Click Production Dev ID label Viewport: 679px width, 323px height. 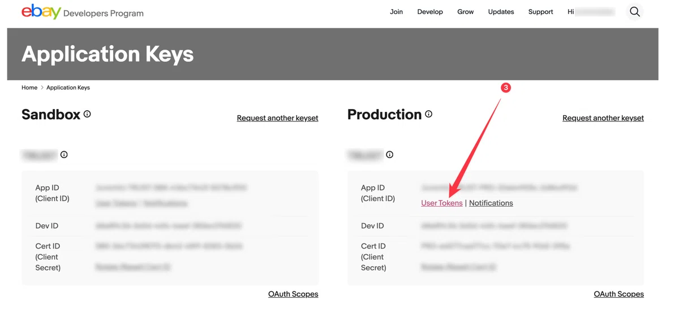[x=372, y=226]
